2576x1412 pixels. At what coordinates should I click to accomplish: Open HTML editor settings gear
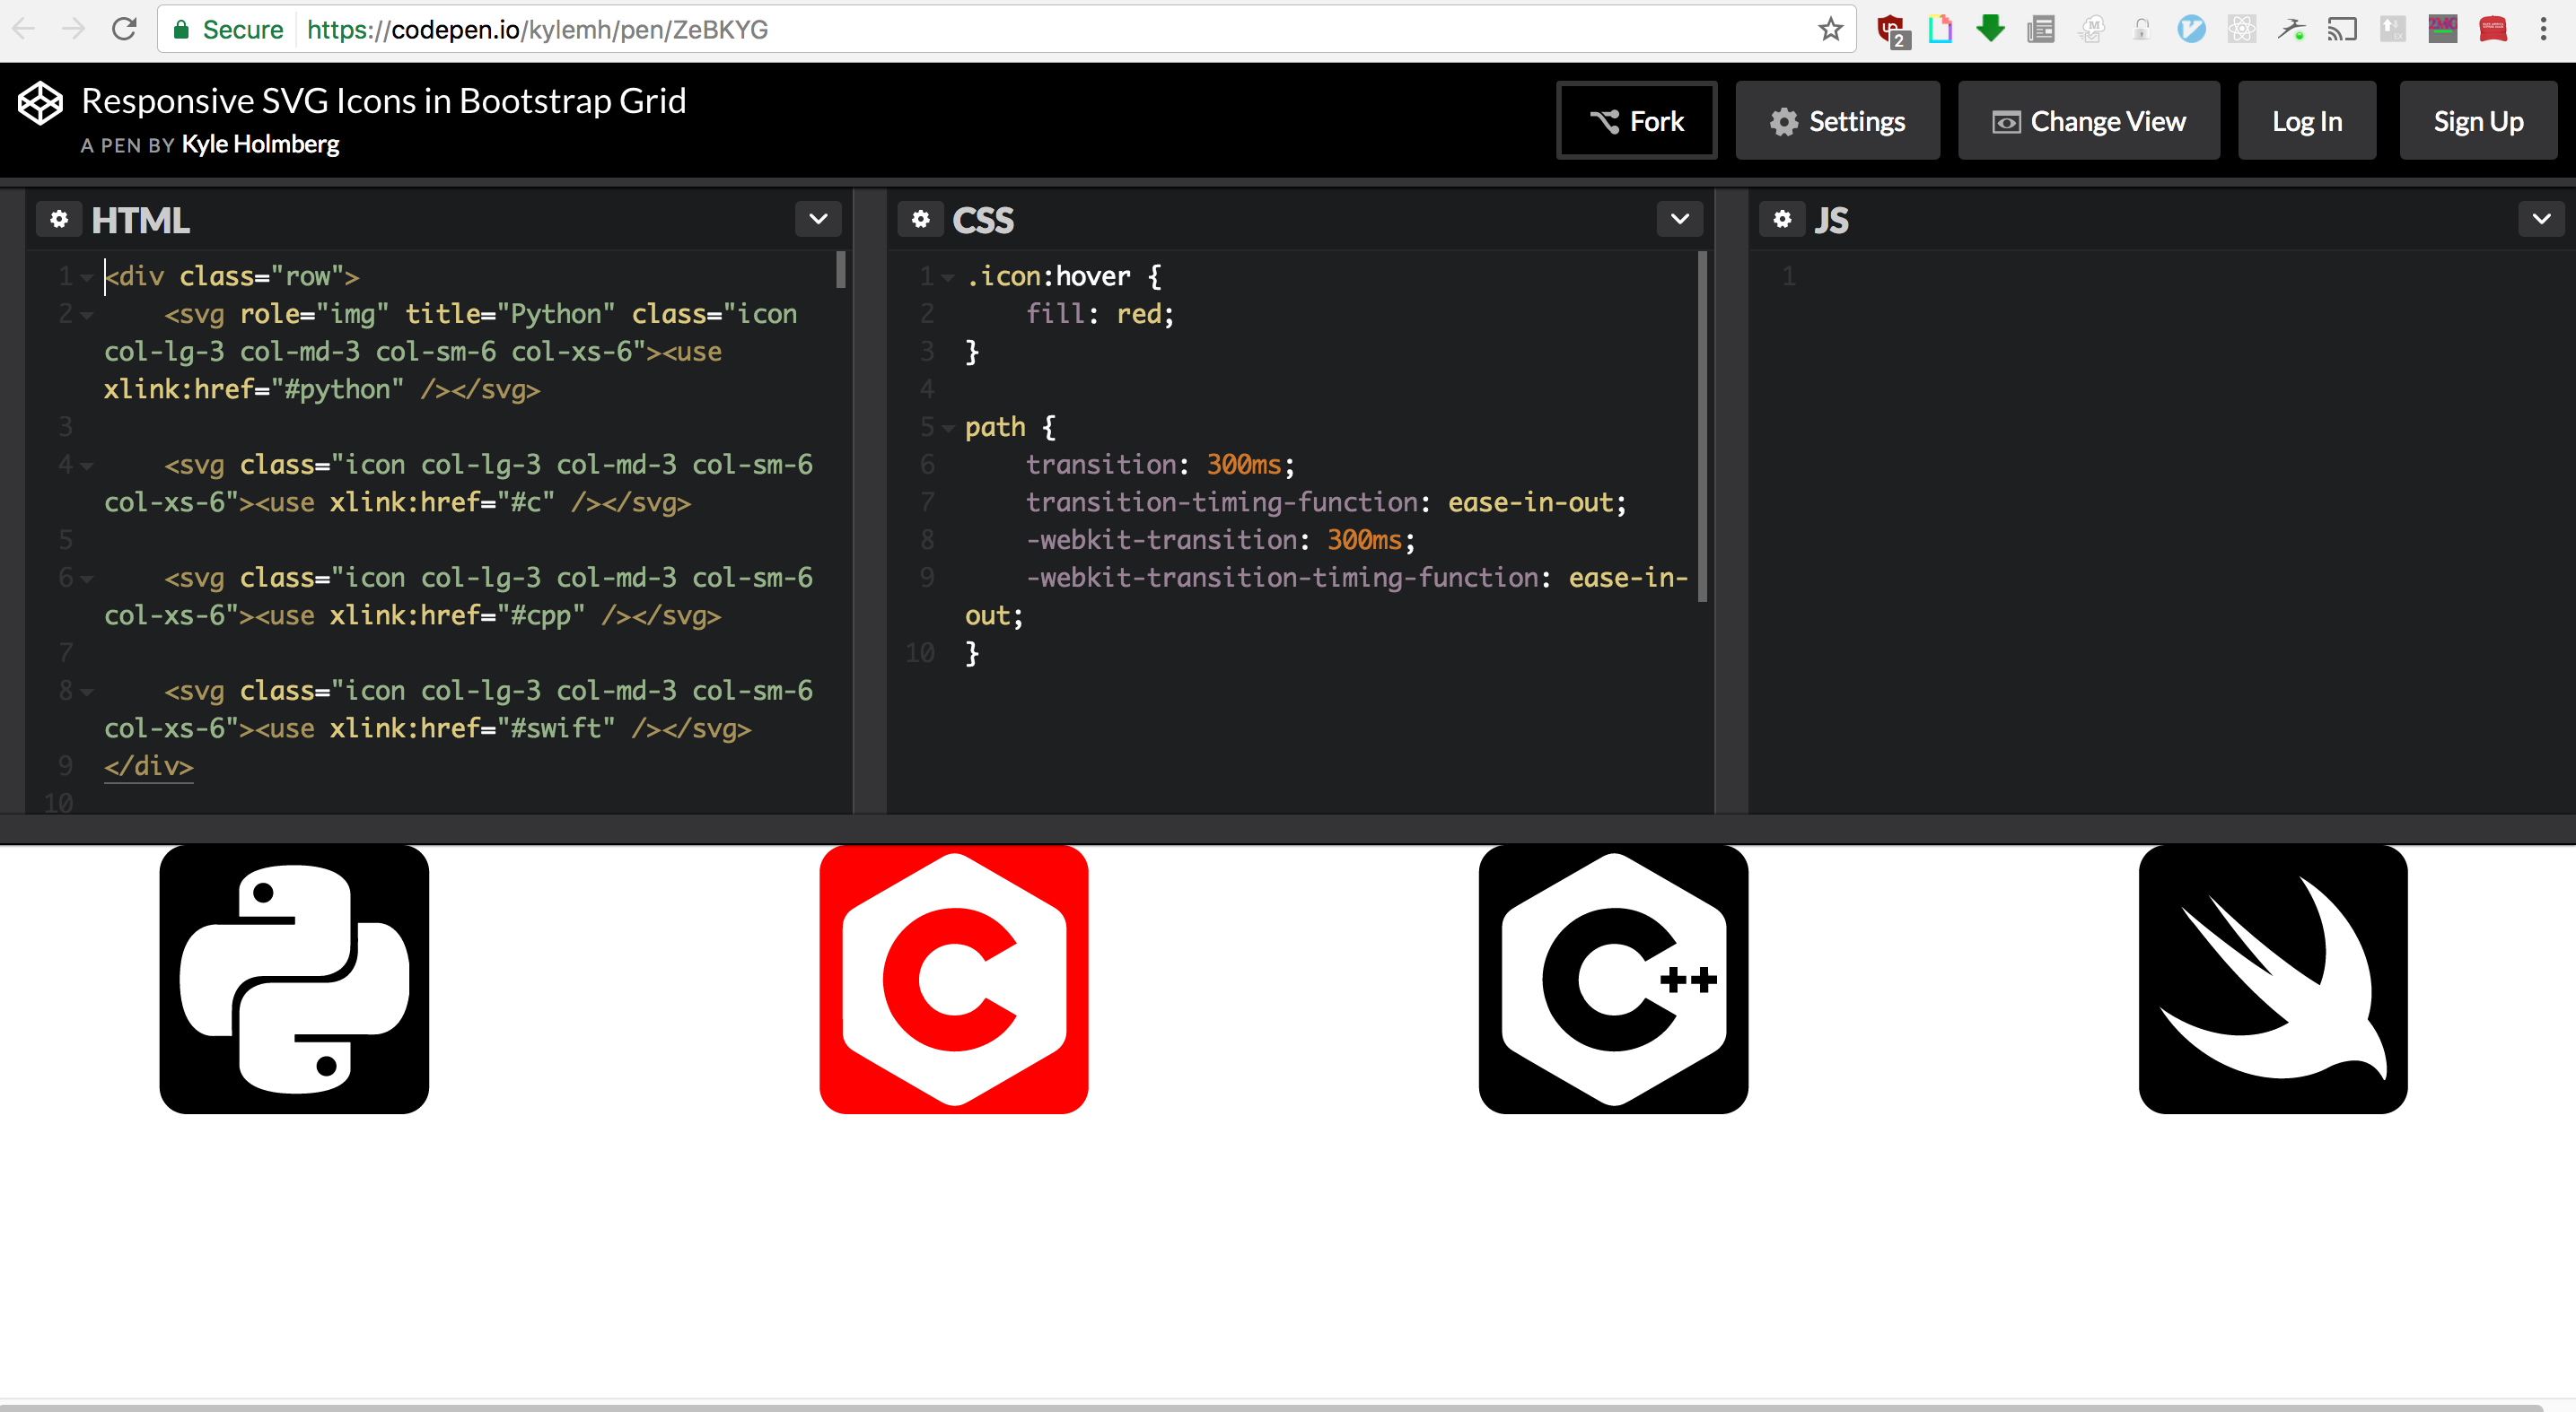(59, 219)
